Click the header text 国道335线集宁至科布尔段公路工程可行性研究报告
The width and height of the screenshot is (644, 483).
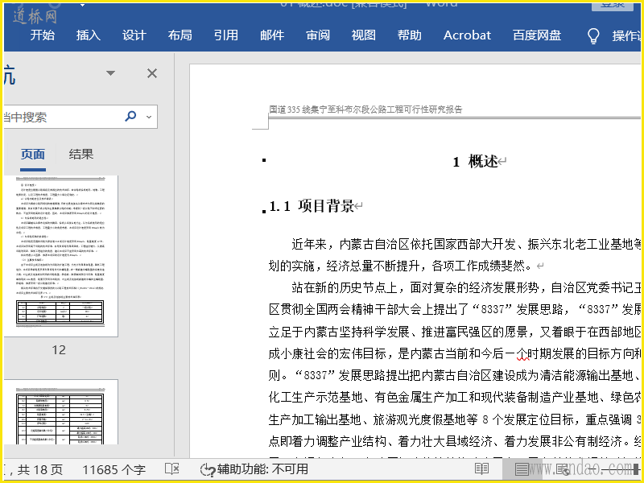pyautogui.click(x=365, y=109)
